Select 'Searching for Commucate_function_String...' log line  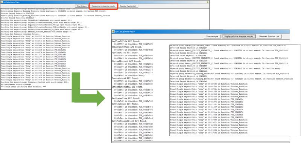(x=21, y=34)
